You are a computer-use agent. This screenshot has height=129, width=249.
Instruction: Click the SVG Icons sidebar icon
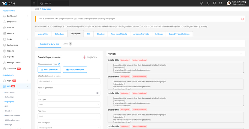tap(4, 69)
